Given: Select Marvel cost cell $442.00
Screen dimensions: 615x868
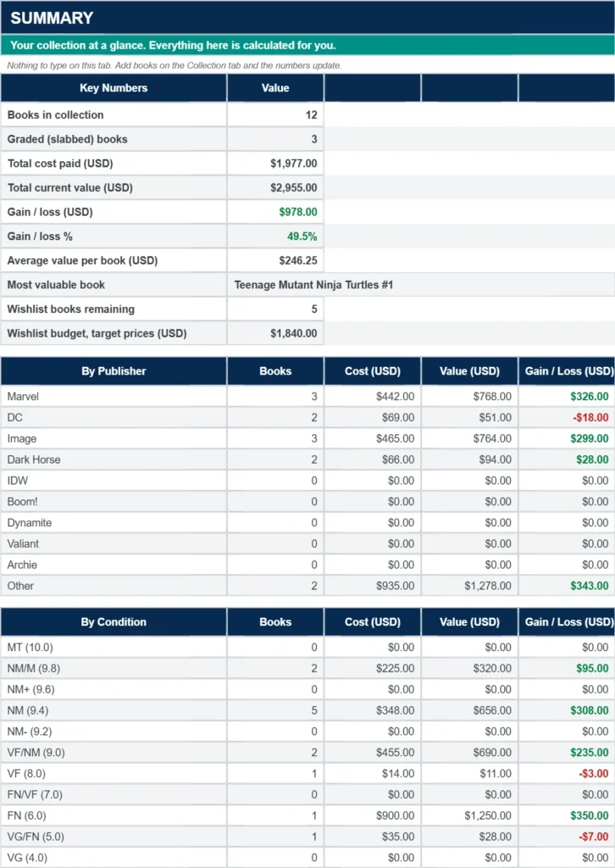Looking at the screenshot, I should (373, 397).
